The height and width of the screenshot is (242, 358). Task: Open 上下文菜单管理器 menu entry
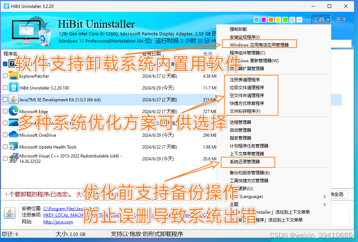[247, 154]
